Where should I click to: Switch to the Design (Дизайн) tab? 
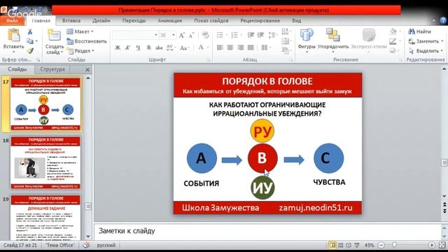click(x=101, y=20)
